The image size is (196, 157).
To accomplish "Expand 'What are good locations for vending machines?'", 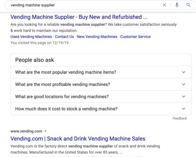I will point(101,97).
